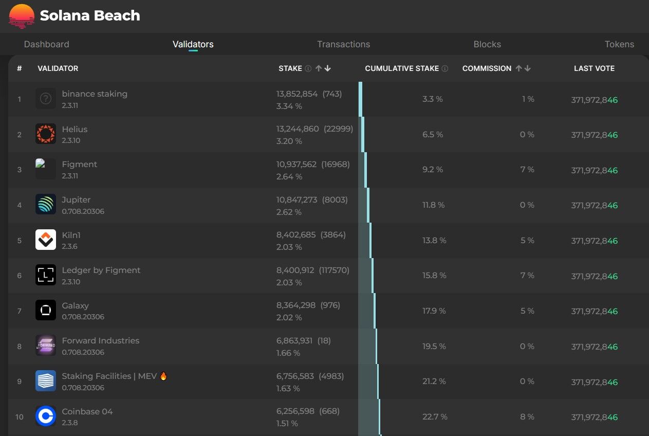
Task: Click the Ledger by Figment icon
Action: 45,275
